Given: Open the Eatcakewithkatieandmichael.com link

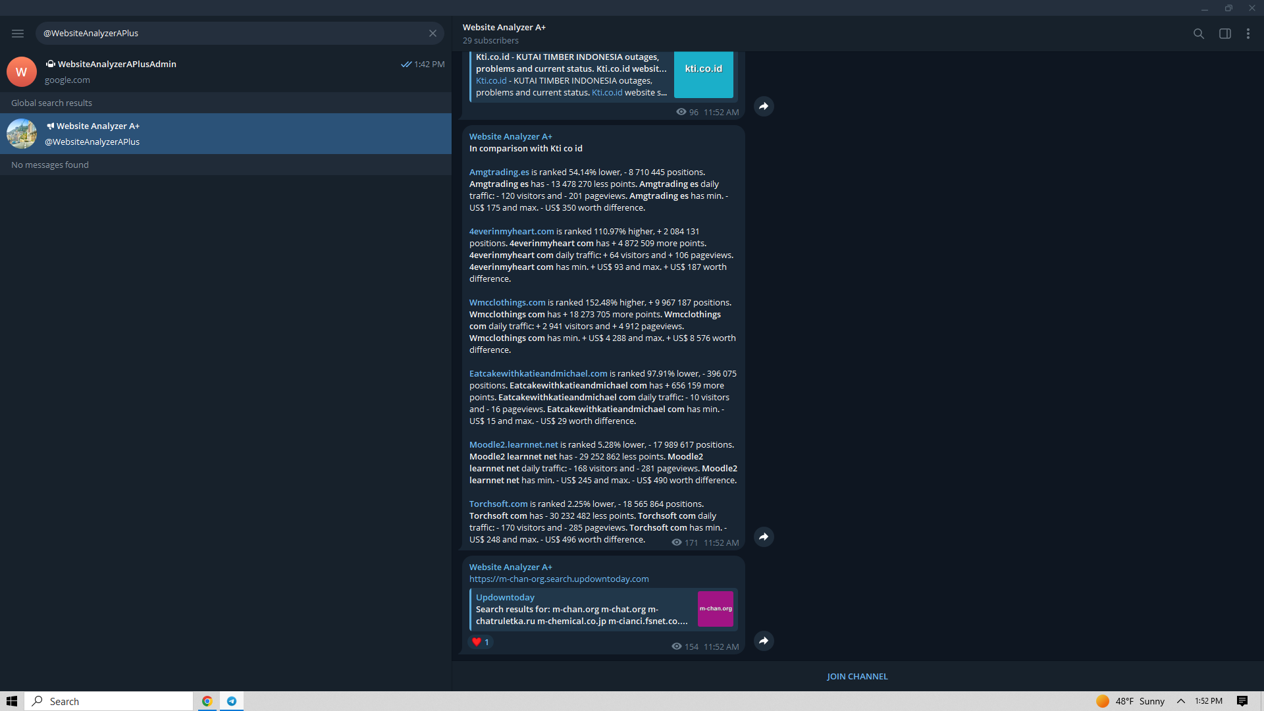Looking at the screenshot, I should pyautogui.click(x=538, y=374).
